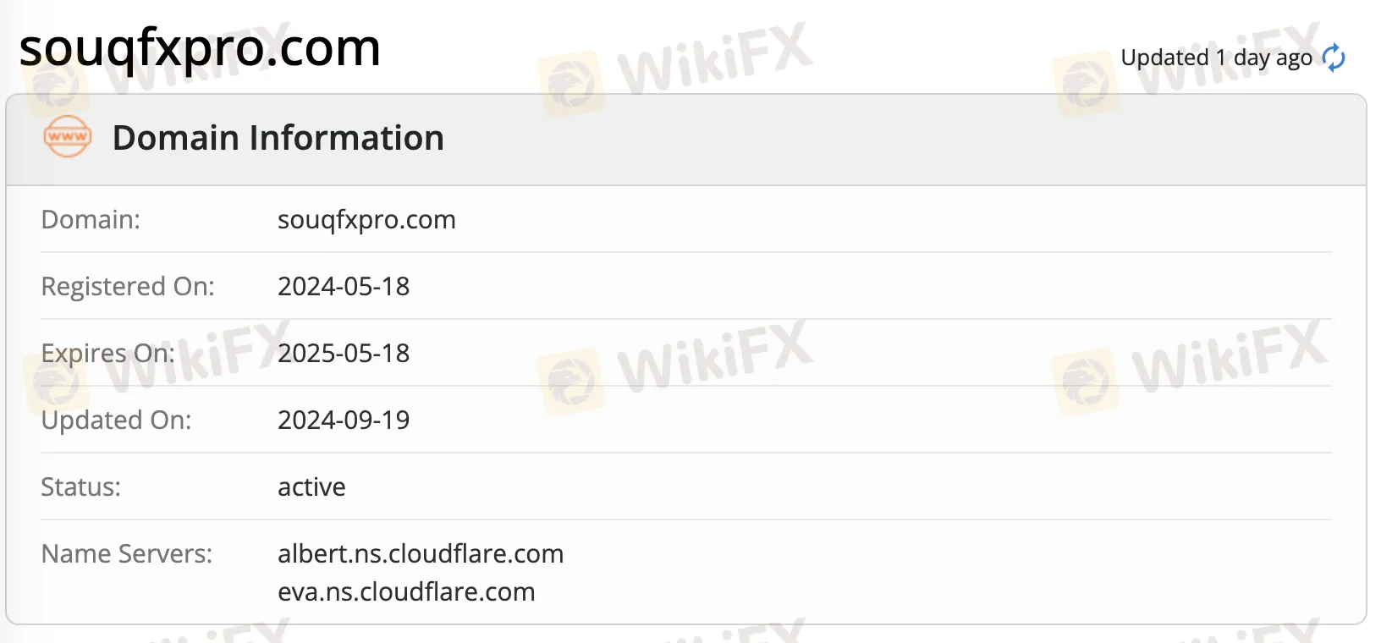This screenshot has width=1381, height=643.
Task: Select the Expires On date 2025-05-18
Action: (x=344, y=354)
